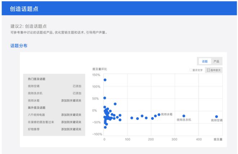Viewport: 238px width, 154px height.
Task: Click the 热门提及话题 header
Action: [36, 79]
